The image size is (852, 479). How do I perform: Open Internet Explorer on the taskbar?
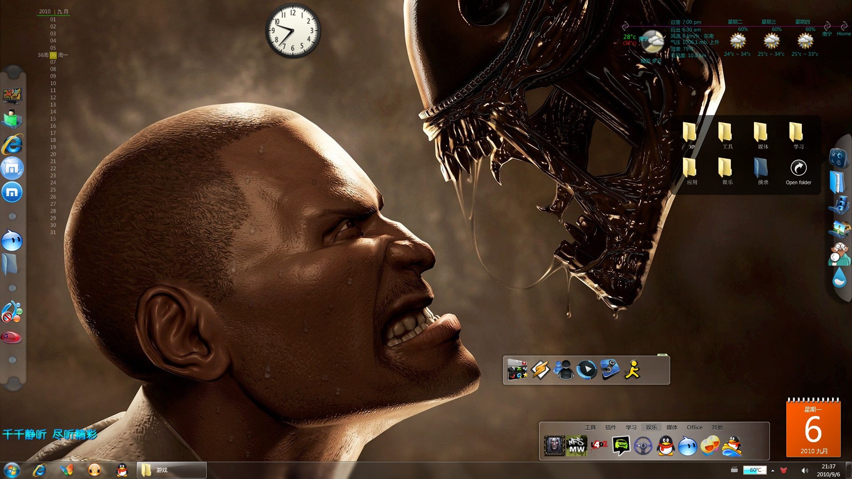pos(39,470)
